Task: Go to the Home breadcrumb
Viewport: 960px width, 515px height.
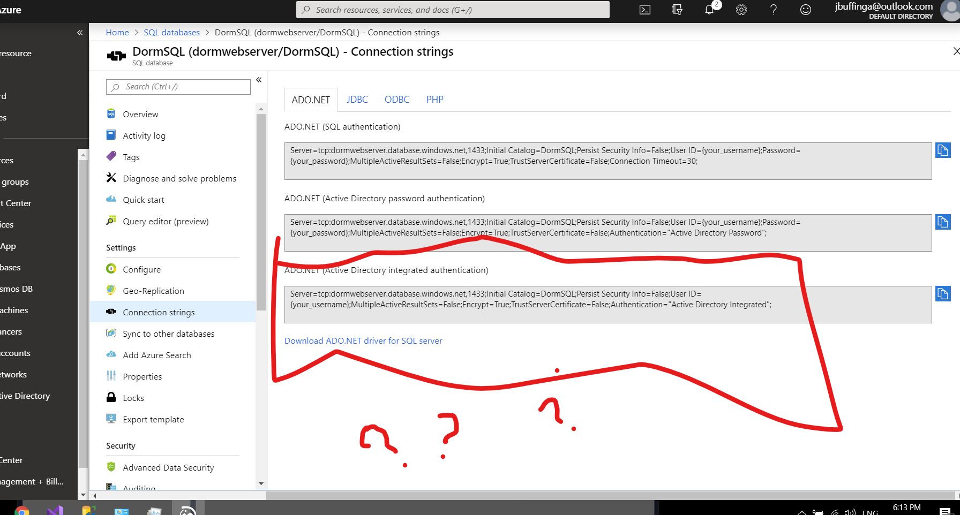Action: tap(117, 33)
